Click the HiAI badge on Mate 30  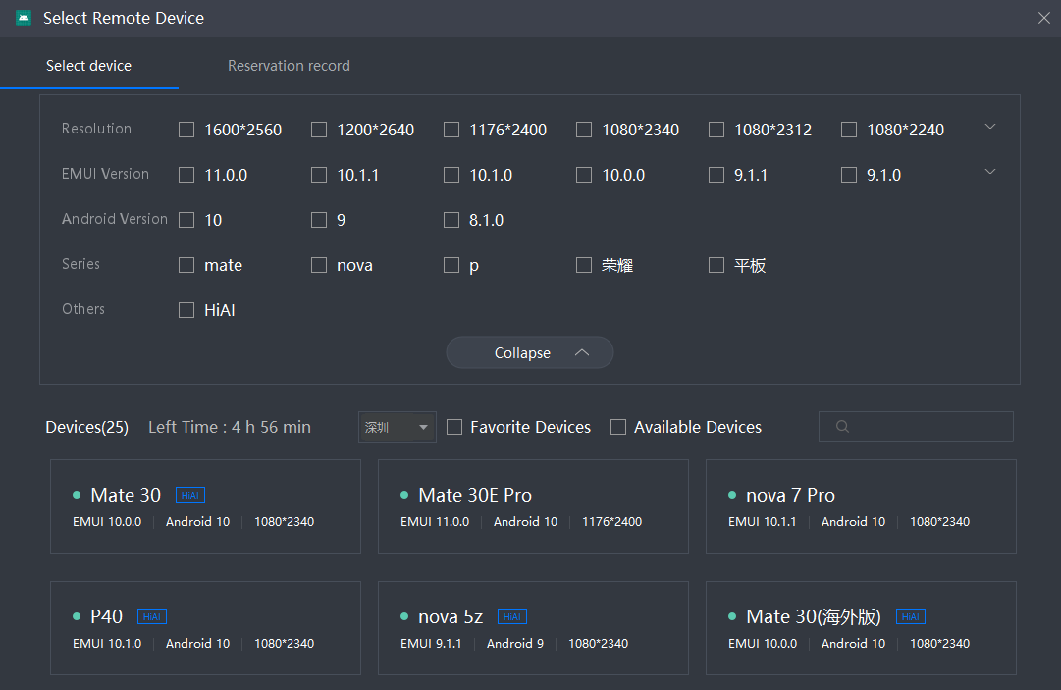tap(190, 496)
